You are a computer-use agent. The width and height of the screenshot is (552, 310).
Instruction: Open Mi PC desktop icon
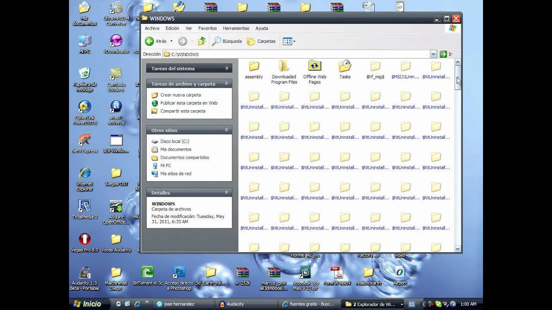point(85,44)
